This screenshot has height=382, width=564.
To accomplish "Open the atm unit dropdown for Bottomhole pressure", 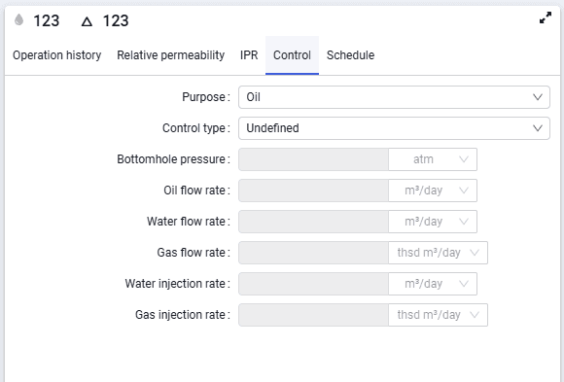I will click(x=433, y=159).
